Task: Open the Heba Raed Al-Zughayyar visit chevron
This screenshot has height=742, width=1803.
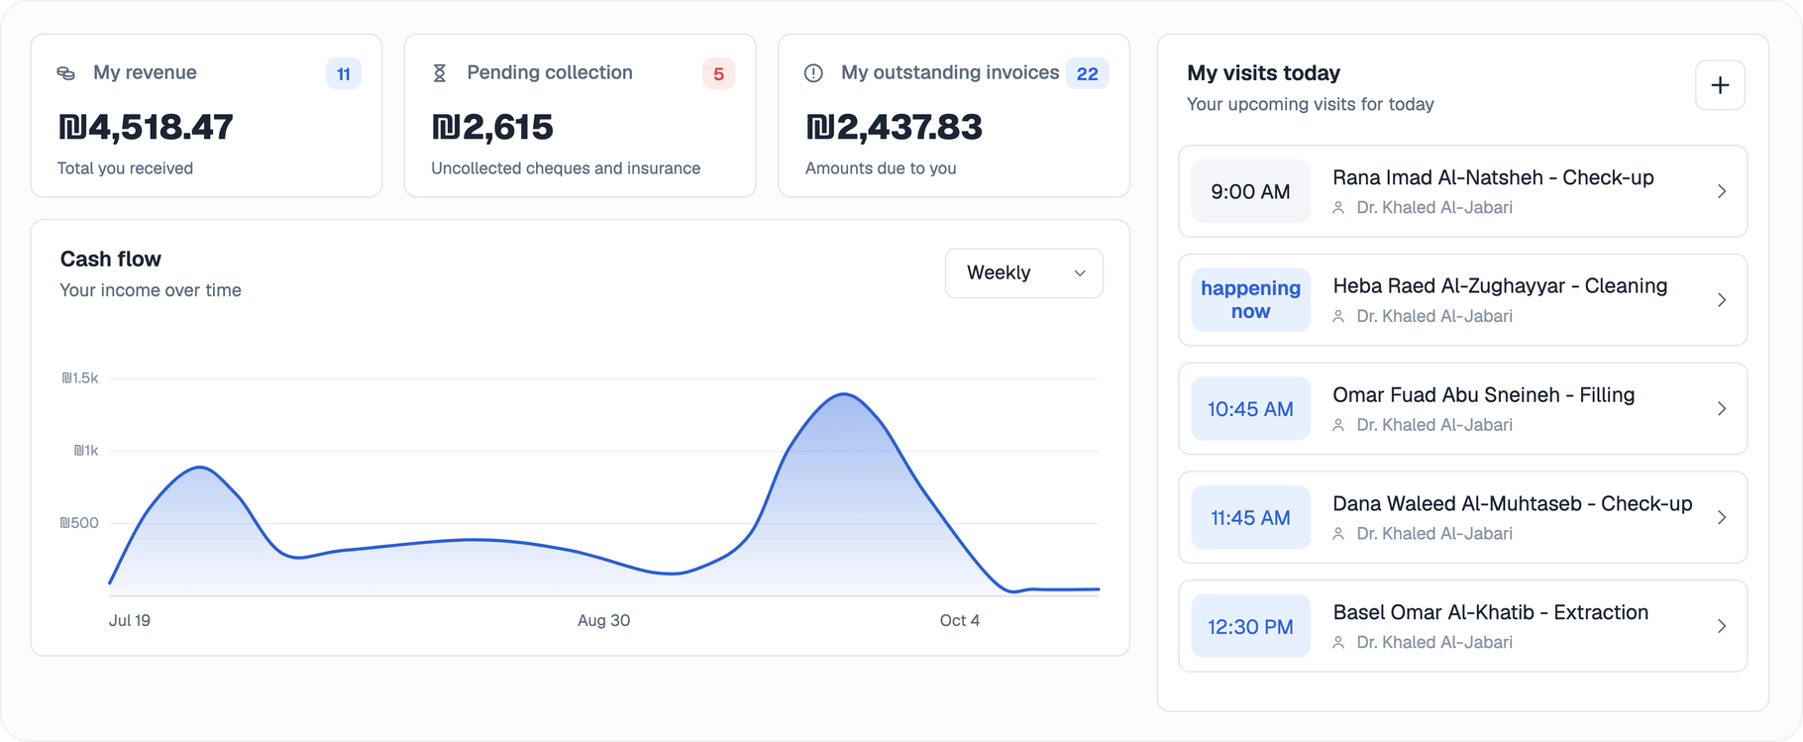Action: point(1722,300)
